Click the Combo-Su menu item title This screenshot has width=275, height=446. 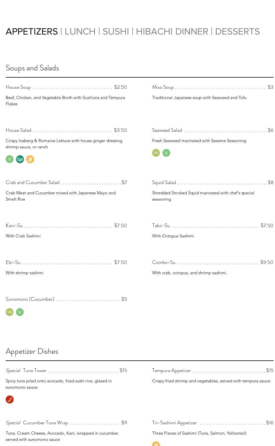pyautogui.click(x=164, y=262)
